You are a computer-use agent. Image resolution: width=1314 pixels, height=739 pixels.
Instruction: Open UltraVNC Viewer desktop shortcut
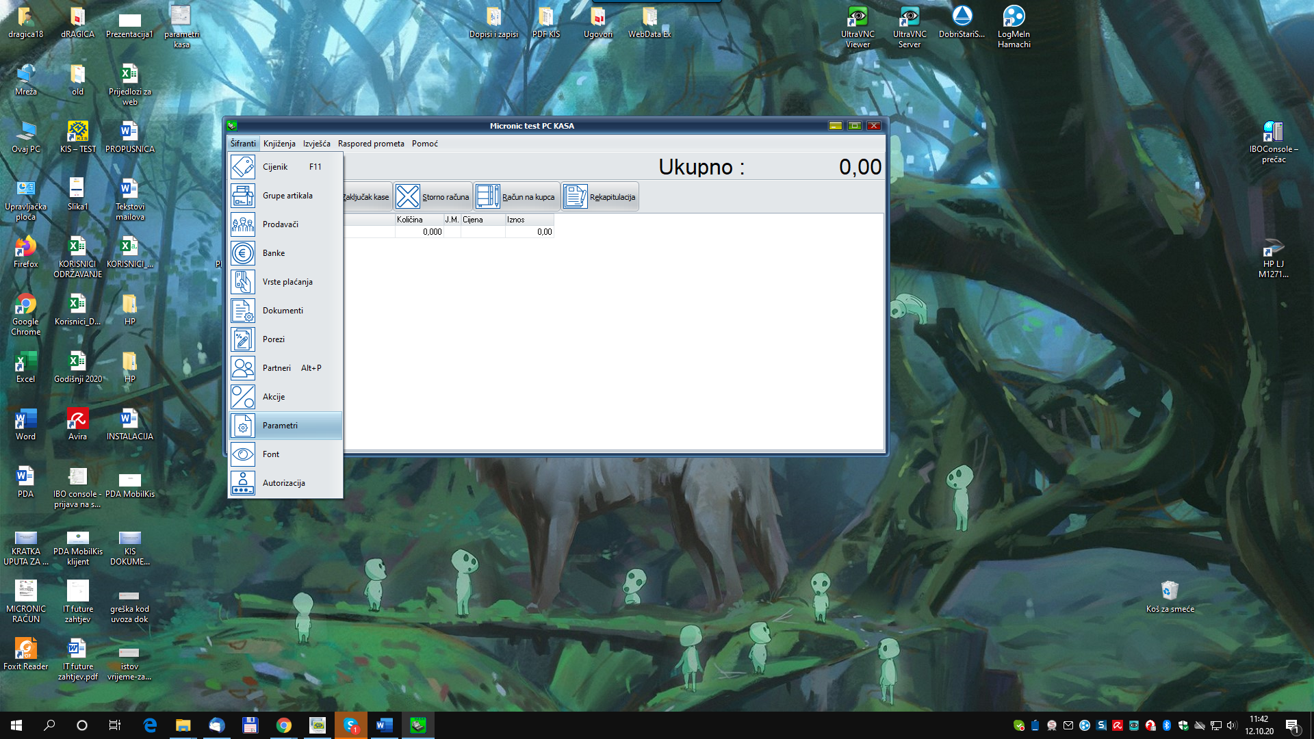coord(858,27)
